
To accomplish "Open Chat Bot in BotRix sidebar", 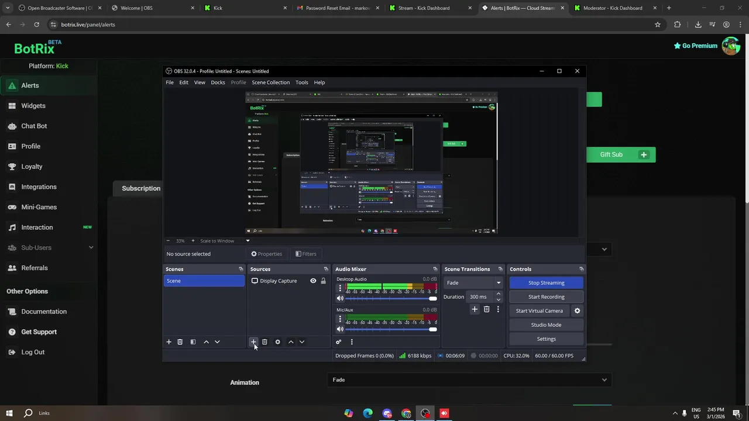I will [x=34, y=126].
